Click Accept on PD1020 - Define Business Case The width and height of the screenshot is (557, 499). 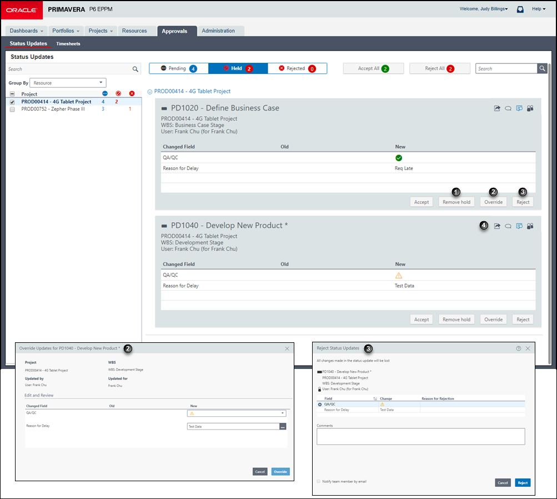coord(421,202)
